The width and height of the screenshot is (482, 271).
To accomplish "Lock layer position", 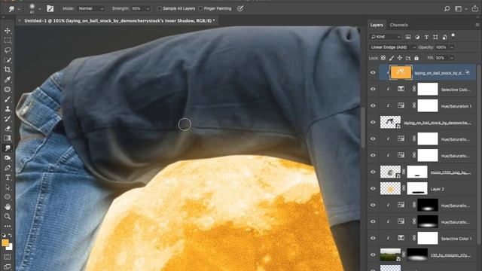I will pyautogui.click(x=400, y=58).
